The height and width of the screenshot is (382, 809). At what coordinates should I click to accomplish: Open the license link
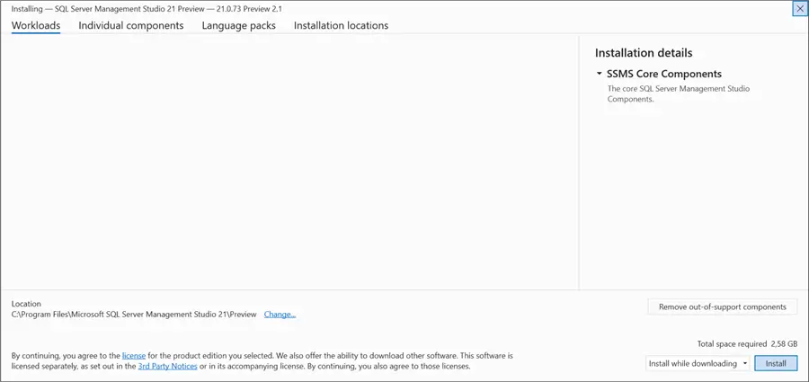tap(134, 356)
